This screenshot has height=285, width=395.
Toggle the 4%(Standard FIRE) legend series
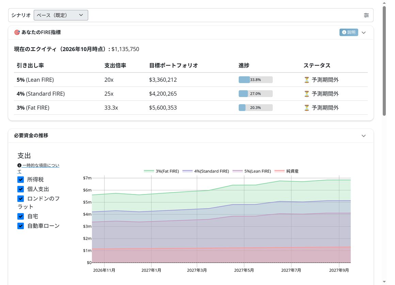tap(206, 171)
